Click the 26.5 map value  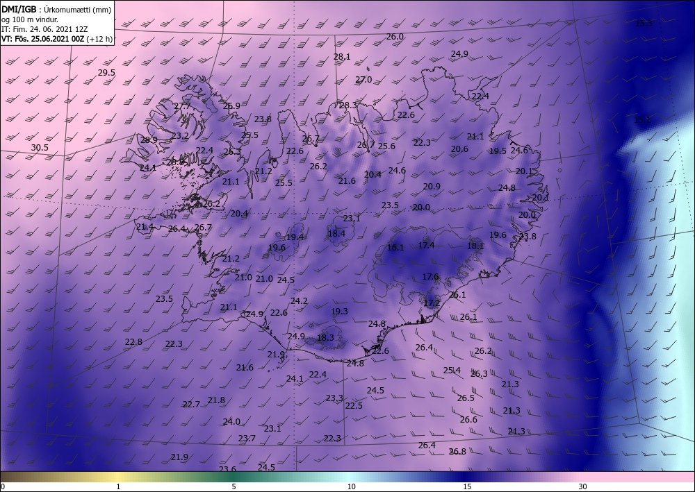click(x=466, y=398)
